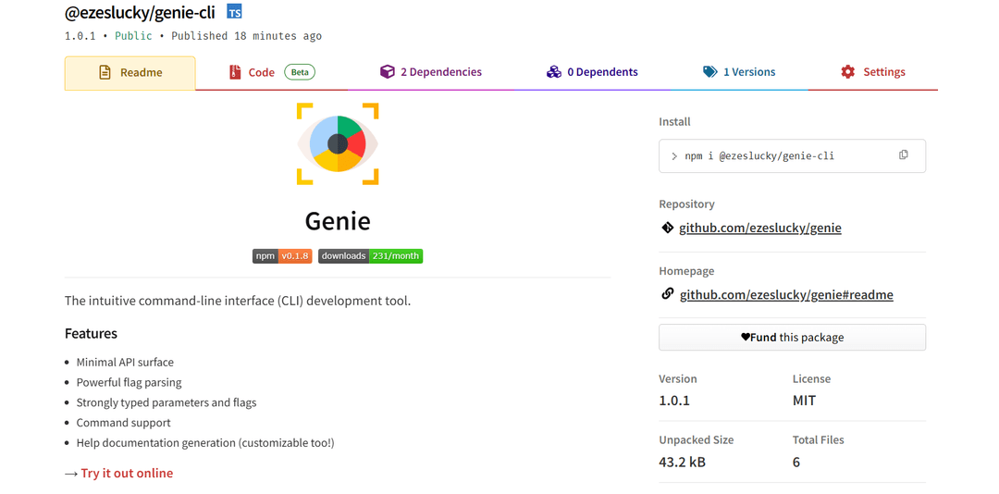Open the 2 Dependencies tab

point(431,72)
